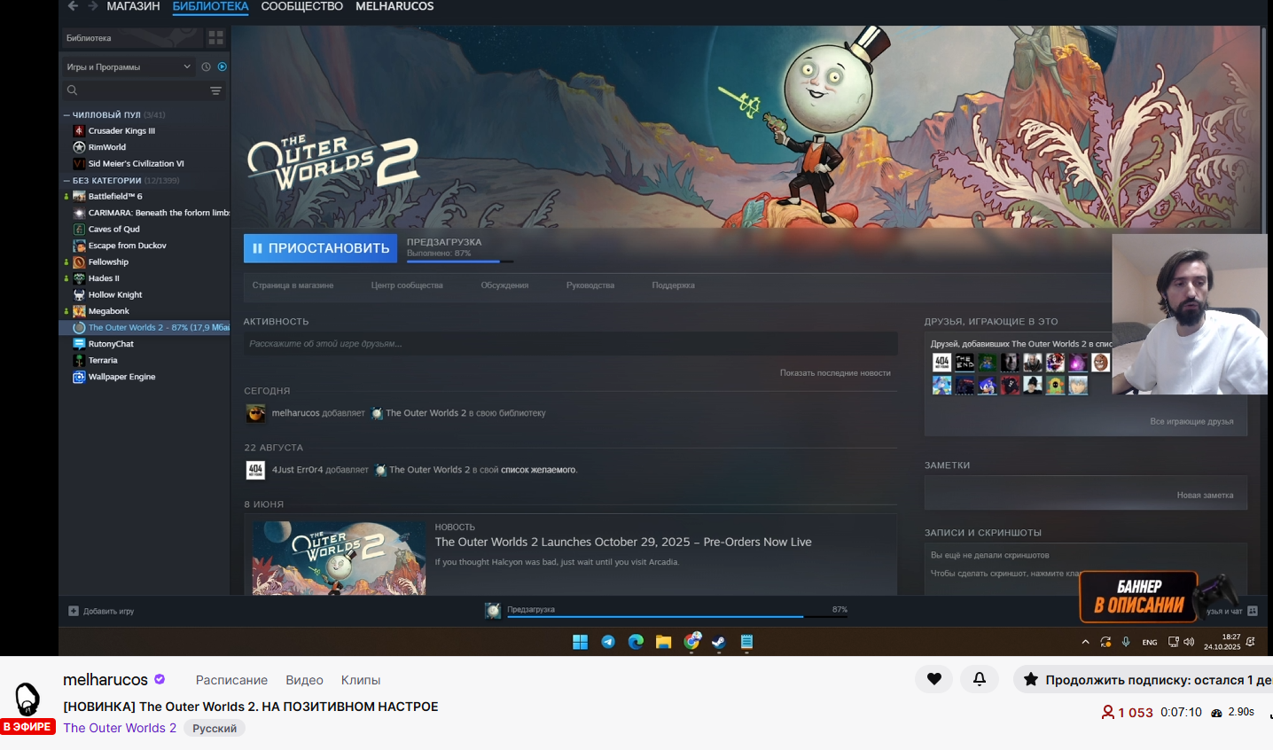The width and height of the screenshot is (1273, 750).
Task: Show hidden tray icons chevron
Action: pyautogui.click(x=1085, y=642)
